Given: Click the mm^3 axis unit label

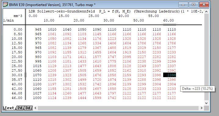Looking at the screenshot, I should coord(18,16).
